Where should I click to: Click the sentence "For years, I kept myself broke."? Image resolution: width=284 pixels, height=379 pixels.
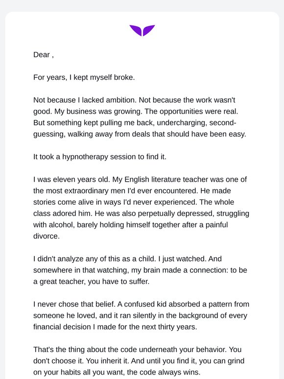point(84,77)
